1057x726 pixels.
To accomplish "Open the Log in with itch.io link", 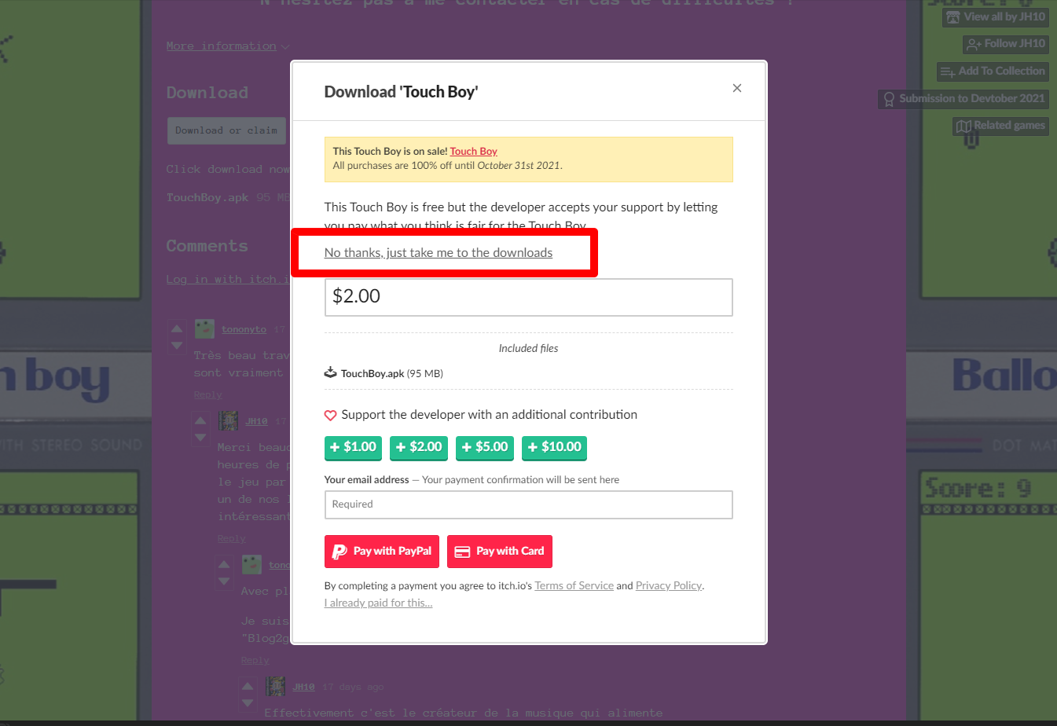I will coord(228,279).
